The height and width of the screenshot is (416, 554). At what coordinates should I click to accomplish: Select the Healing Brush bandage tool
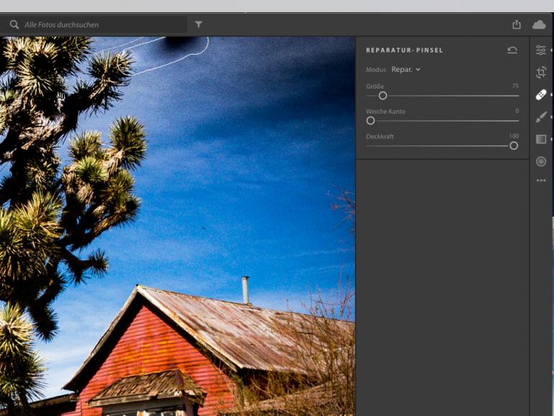(540, 94)
